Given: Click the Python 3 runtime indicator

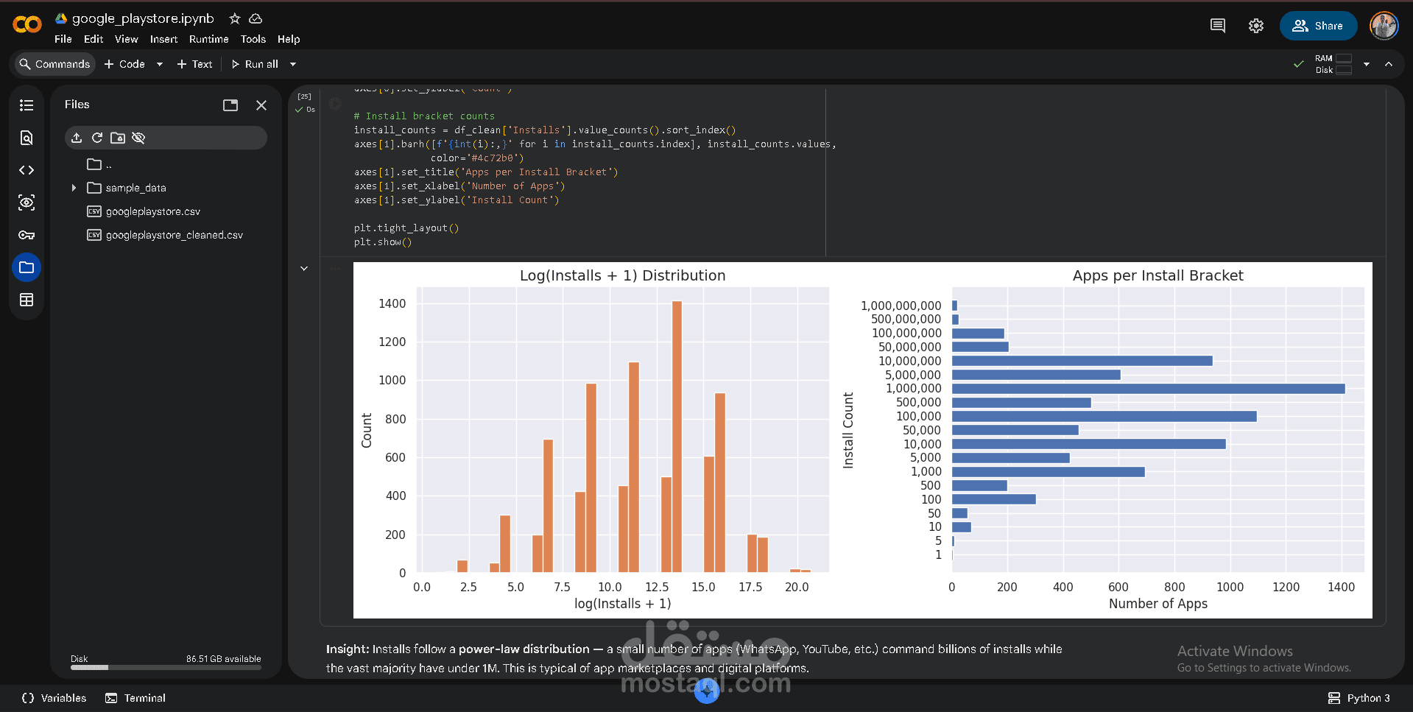Looking at the screenshot, I should point(1359,698).
